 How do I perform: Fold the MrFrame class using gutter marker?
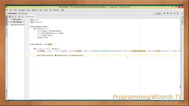[x=29, y=44]
